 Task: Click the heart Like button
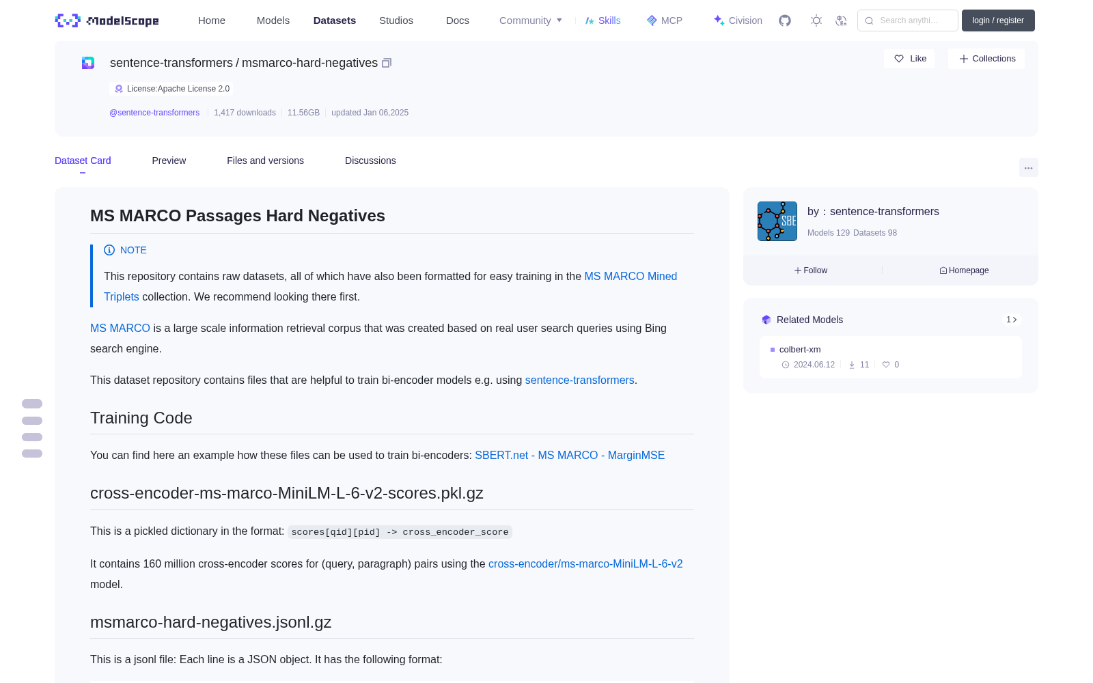[x=909, y=59]
